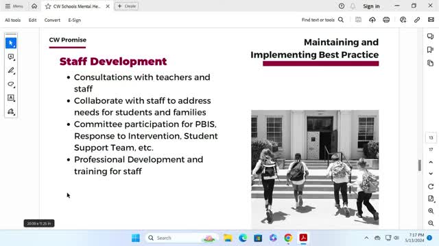Click the taskbar Search box
This screenshot has height=246, width=439.
181,238
